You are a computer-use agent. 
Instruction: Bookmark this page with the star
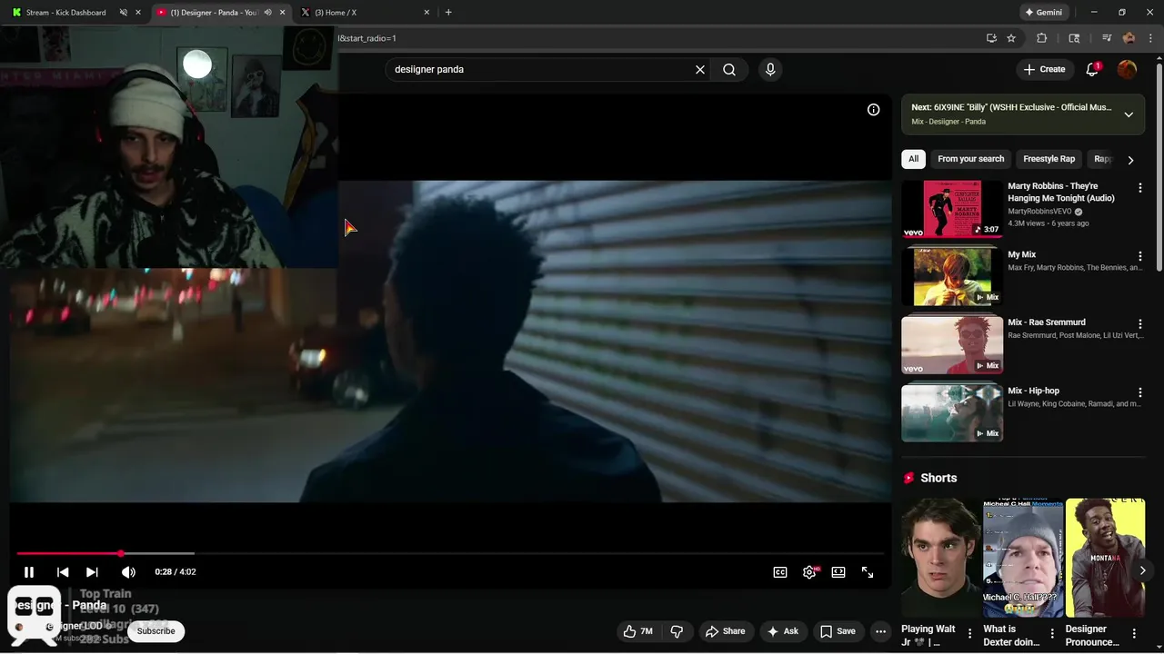click(1011, 38)
